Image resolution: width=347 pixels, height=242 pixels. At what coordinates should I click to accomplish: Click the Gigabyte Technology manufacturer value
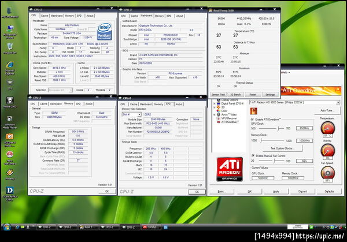point(171,25)
